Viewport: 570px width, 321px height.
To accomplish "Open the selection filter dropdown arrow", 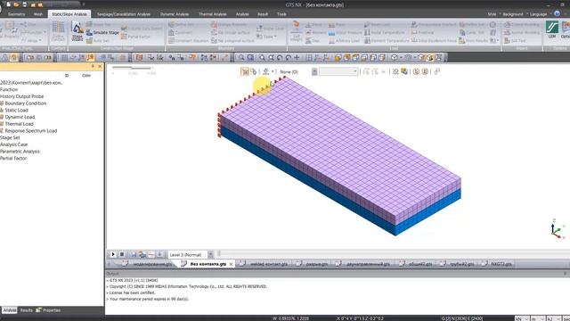I will pos(314,71).
